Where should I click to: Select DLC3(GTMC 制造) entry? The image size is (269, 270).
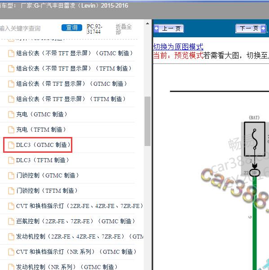43,145
